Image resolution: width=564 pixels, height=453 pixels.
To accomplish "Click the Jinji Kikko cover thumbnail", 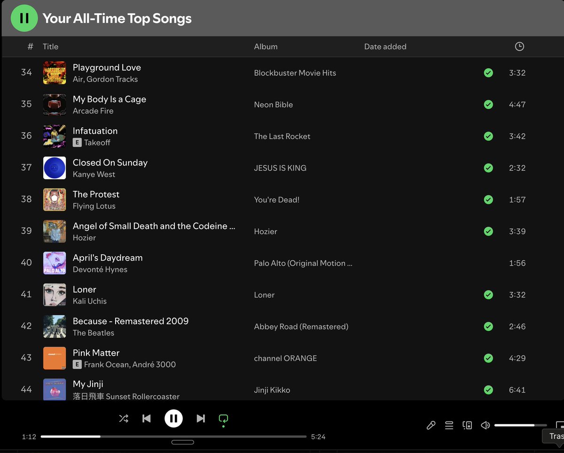I will [55, 389].
